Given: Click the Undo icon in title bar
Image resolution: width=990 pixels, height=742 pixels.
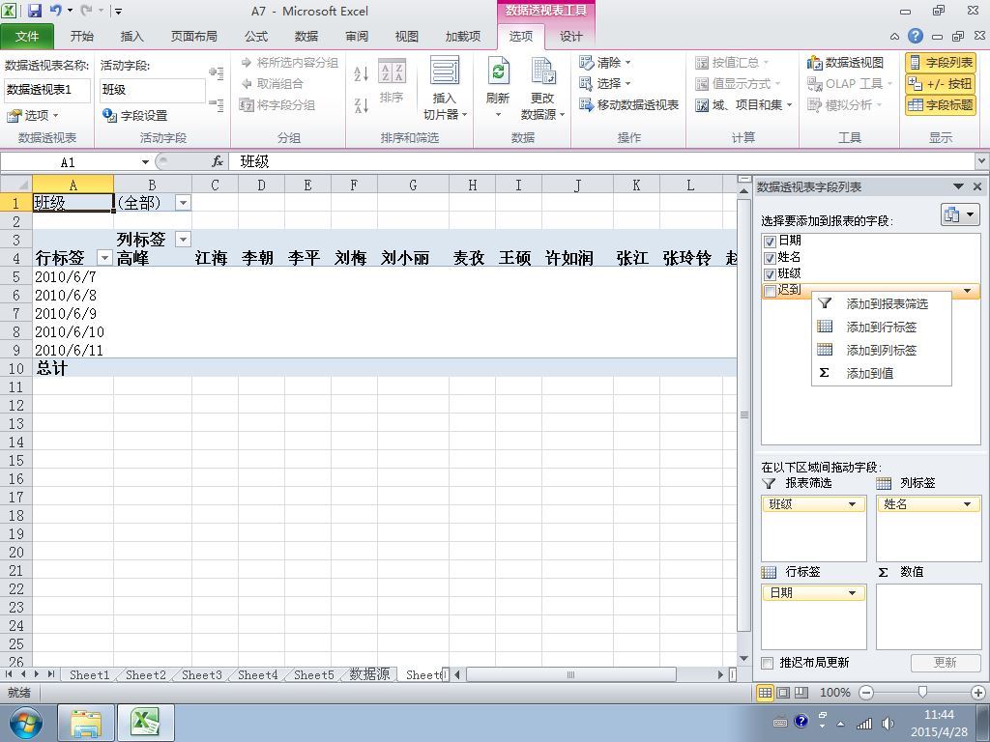Looking at the screenshot, I should pyautogui.click(x=55, y=10).
